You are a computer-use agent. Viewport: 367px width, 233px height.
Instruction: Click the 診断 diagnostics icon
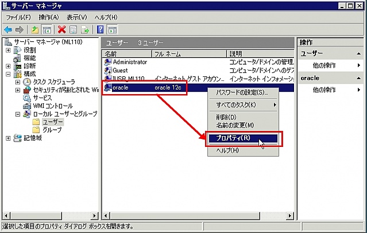(18, 66)
